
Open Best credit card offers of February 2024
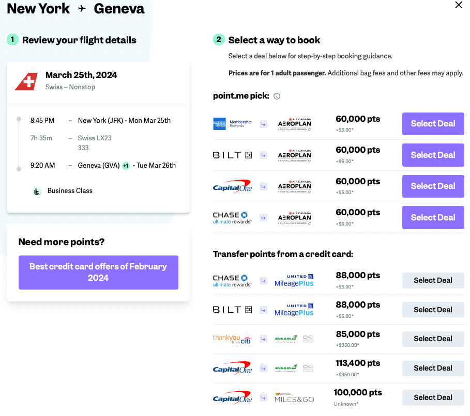(x=98, y=273)
